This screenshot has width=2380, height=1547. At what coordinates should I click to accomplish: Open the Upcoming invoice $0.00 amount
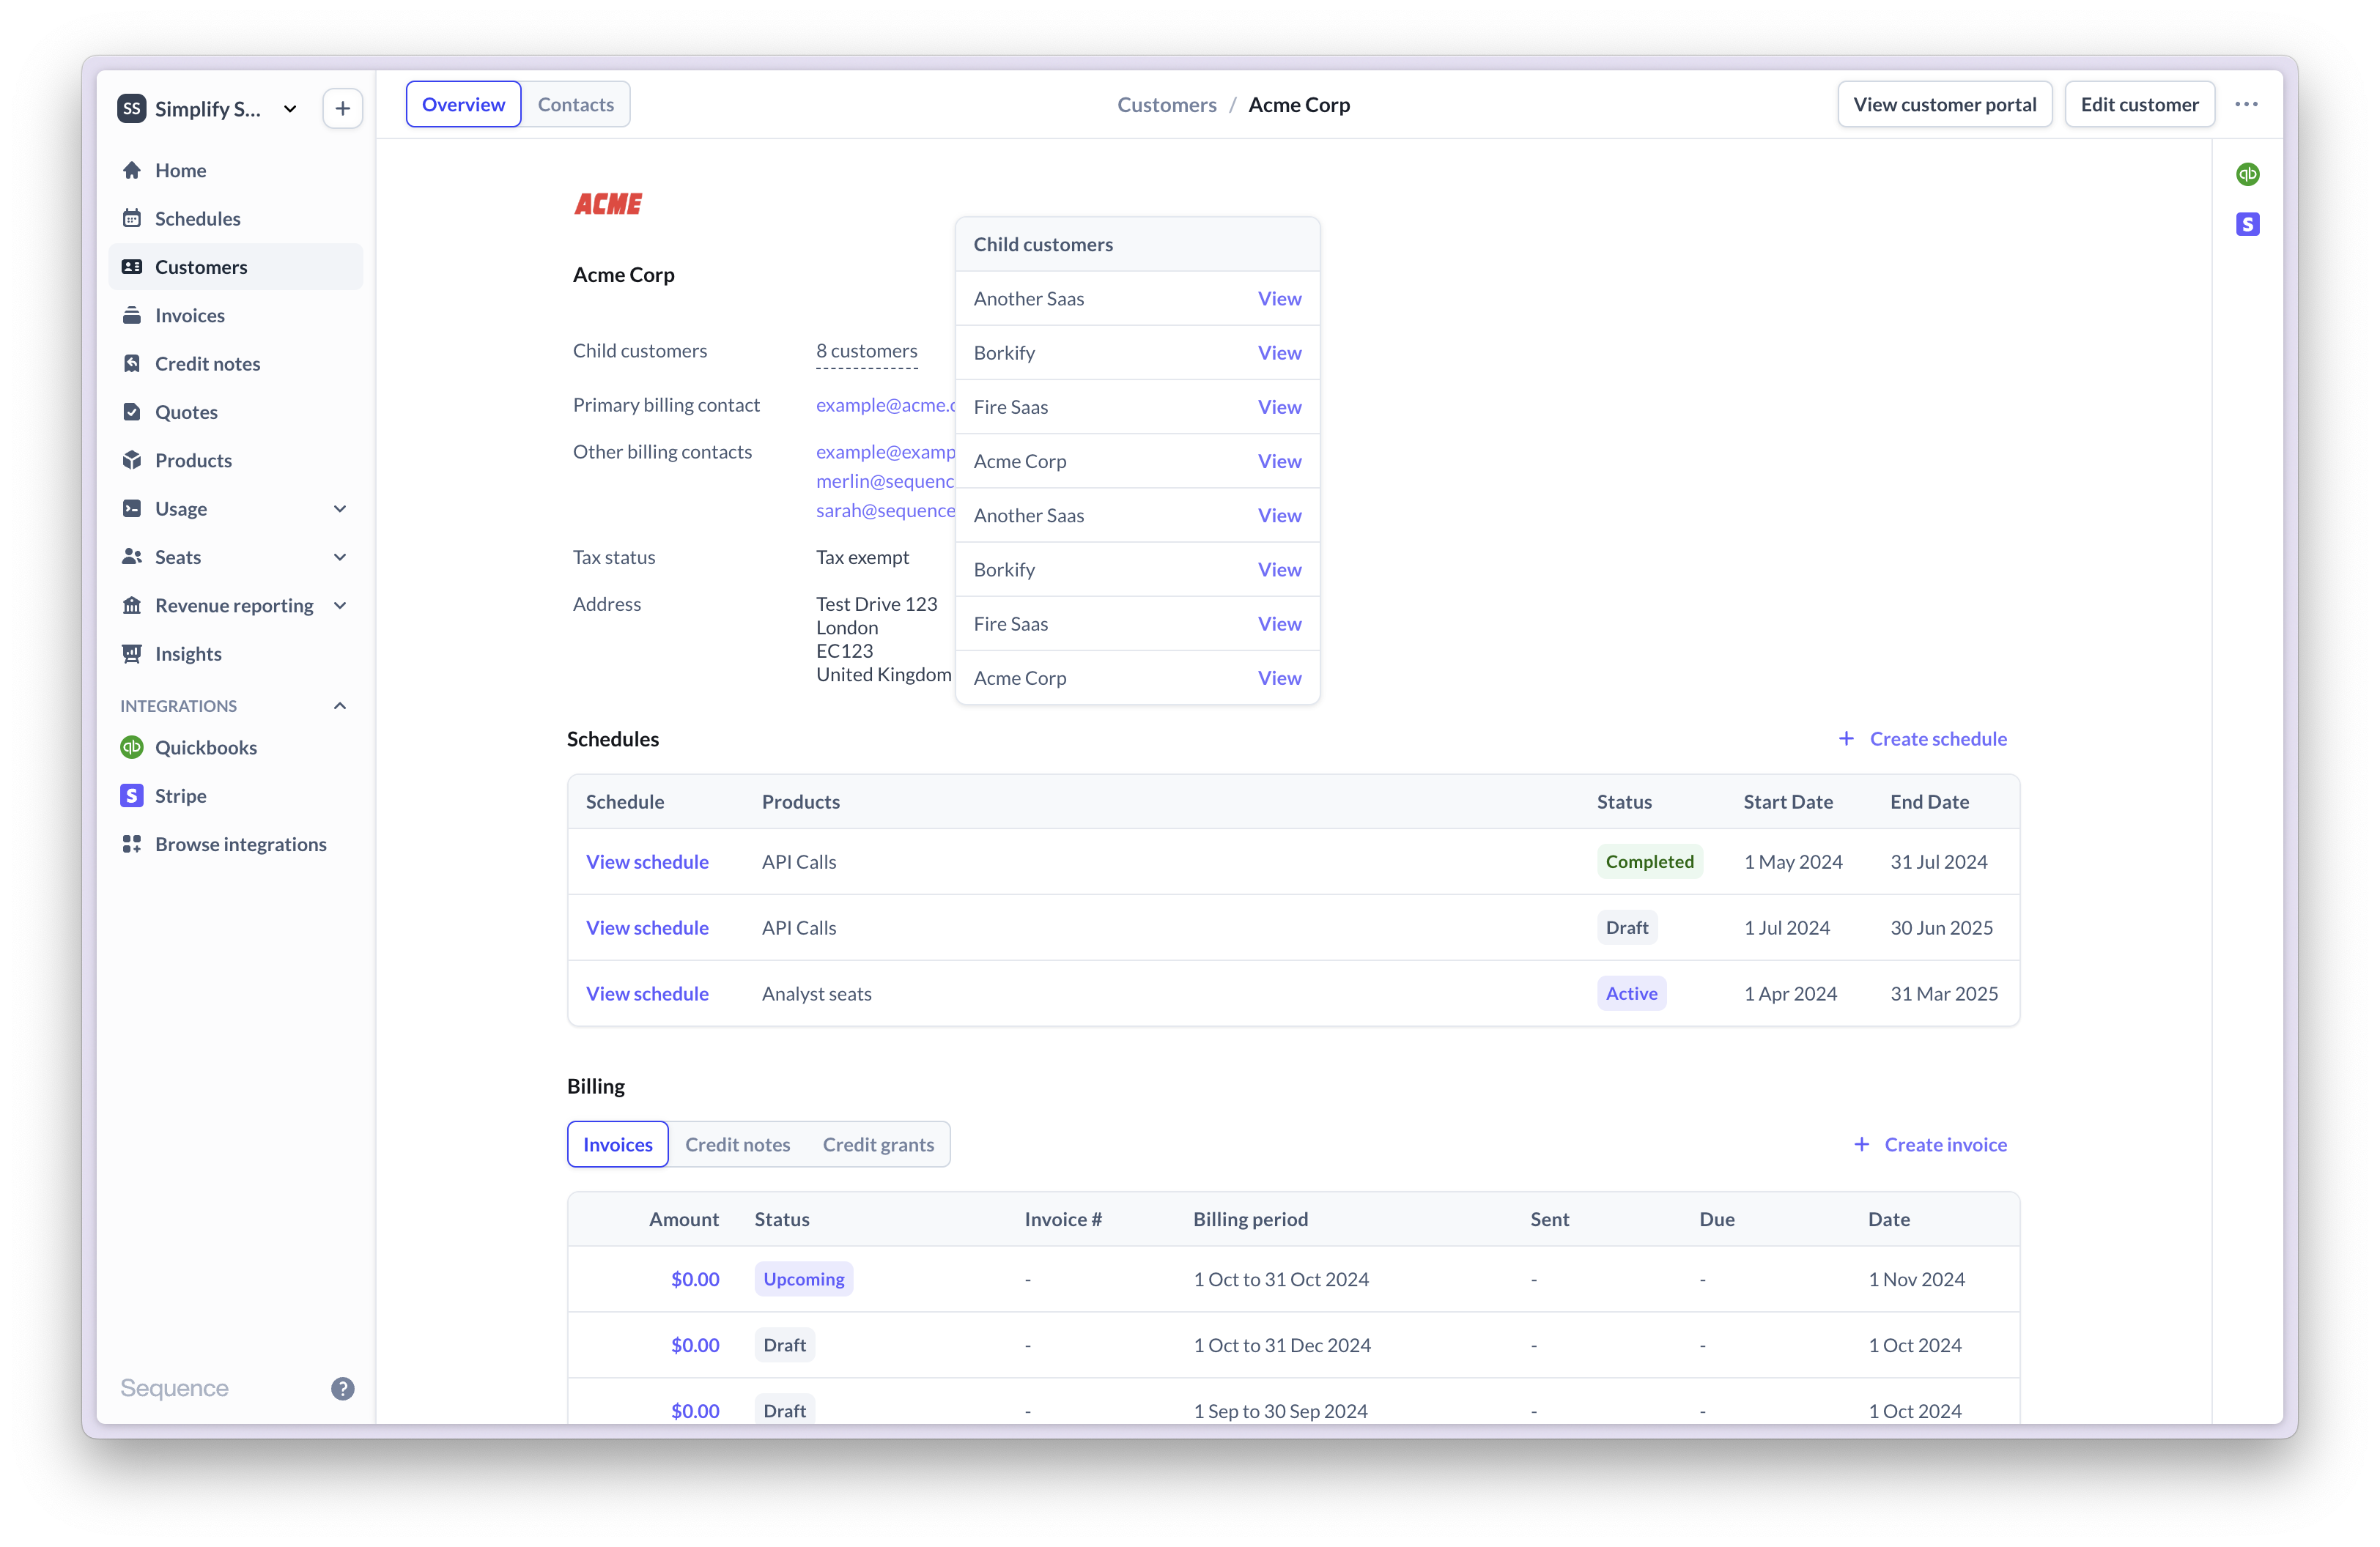[x=695, y=1279]
